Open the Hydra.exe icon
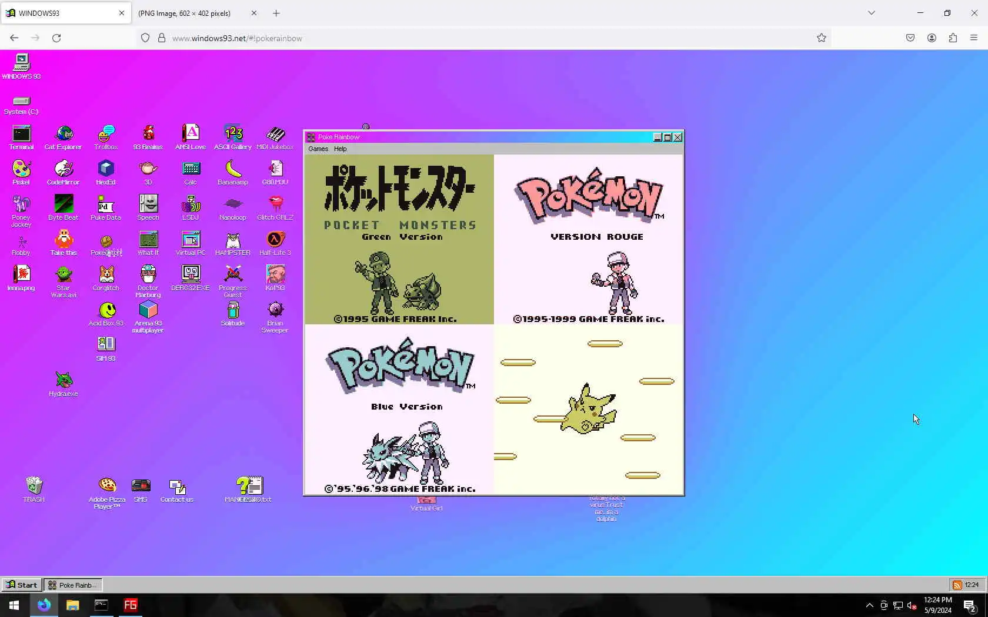The image size is (988, 617). [x=64, y=384]
